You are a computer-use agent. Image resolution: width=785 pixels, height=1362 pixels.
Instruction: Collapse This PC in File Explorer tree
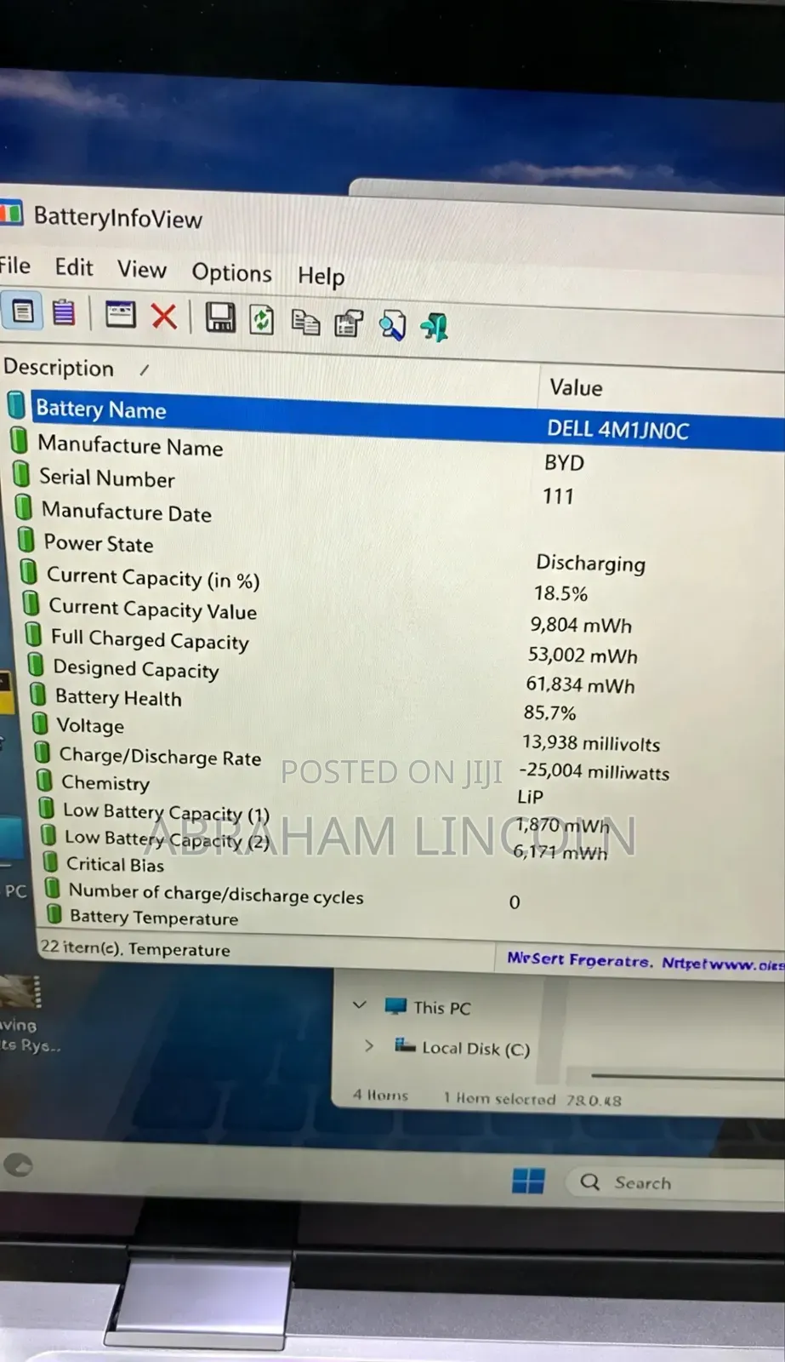(359, 1005)
